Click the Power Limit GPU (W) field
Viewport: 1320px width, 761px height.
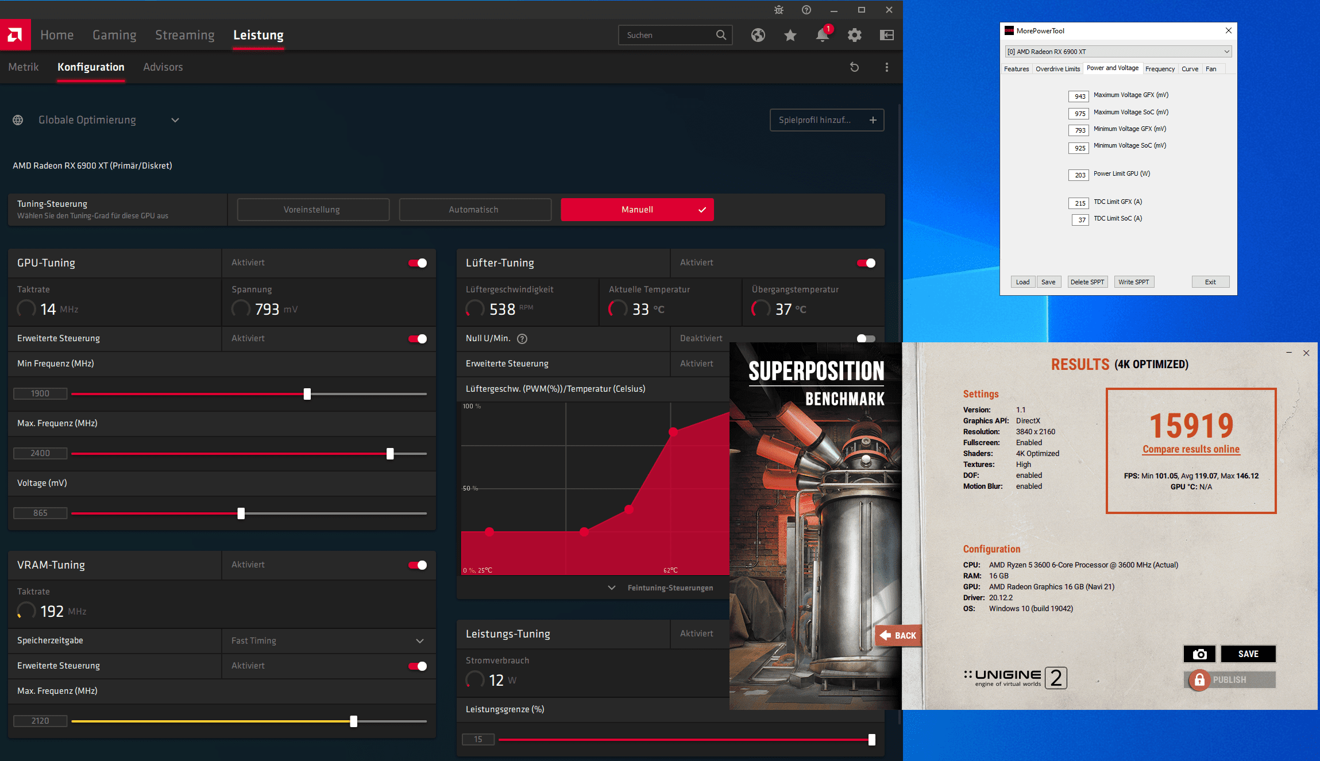pos(1078,175)
